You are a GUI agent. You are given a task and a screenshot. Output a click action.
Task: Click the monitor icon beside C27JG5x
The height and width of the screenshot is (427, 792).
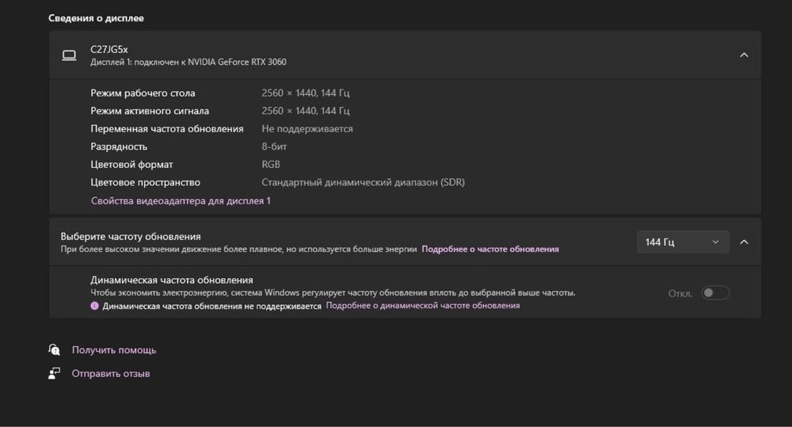(69, 55)
